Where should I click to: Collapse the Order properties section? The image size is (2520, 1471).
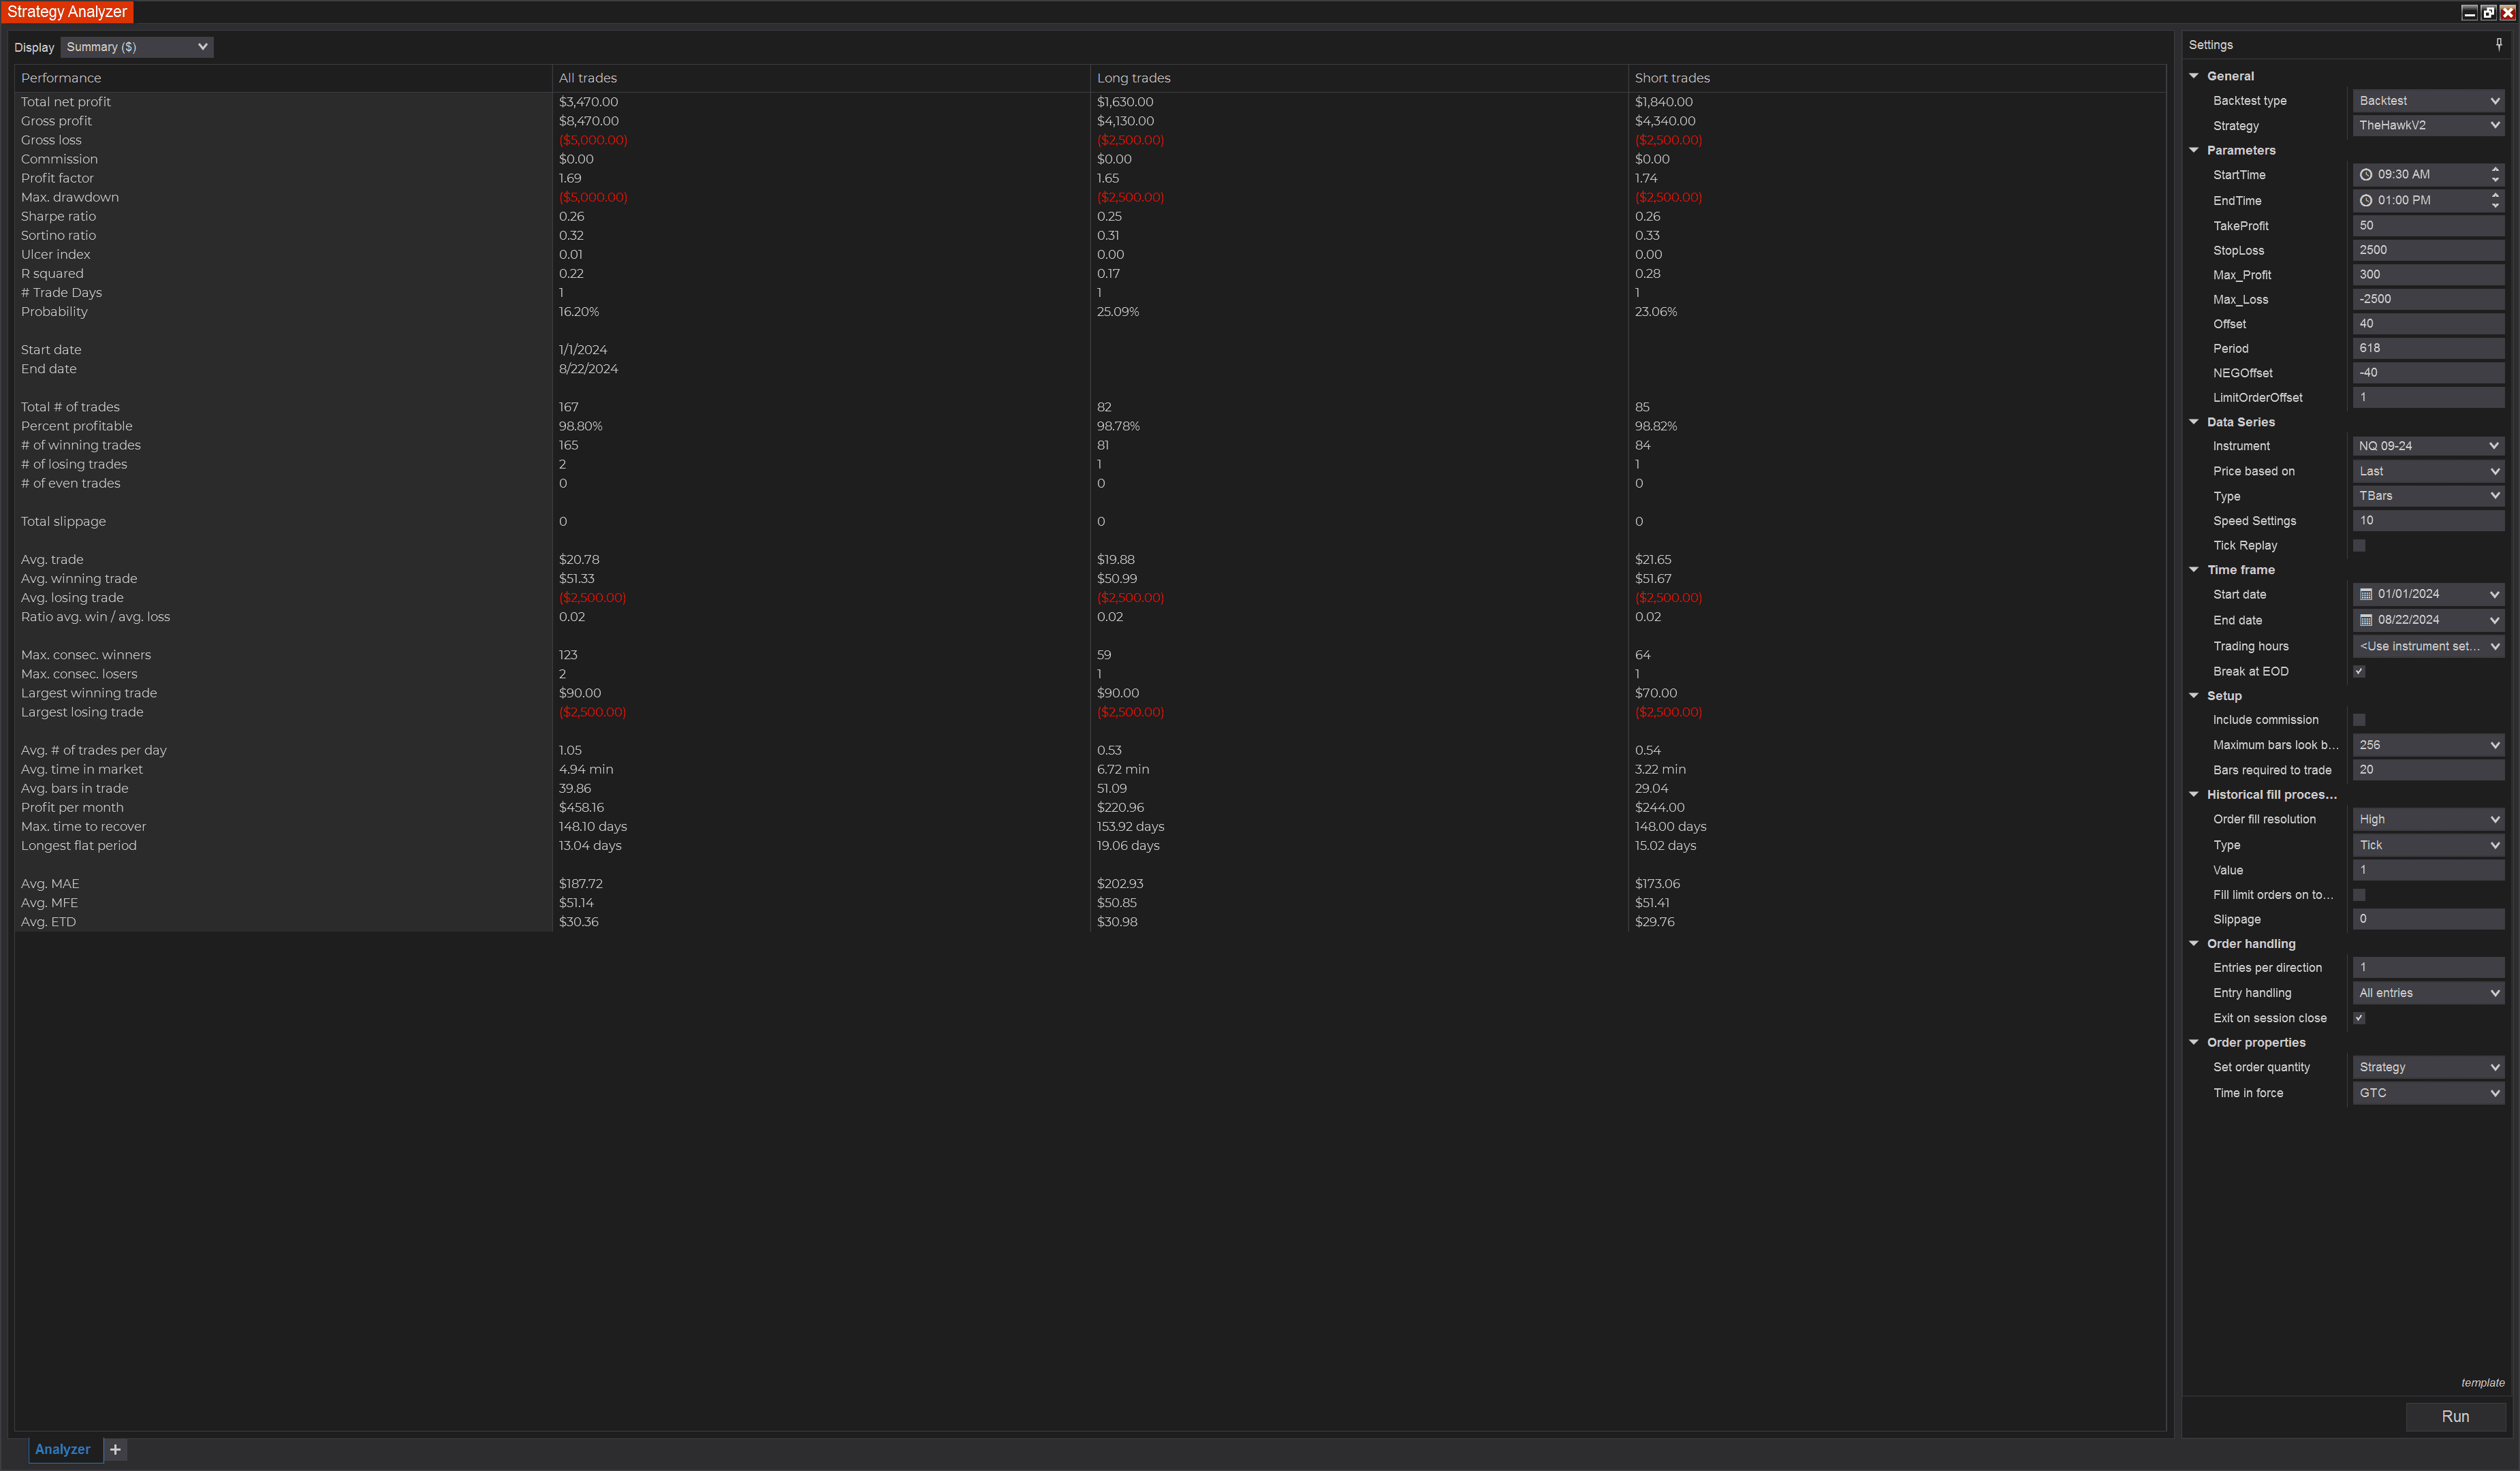click(x=2194, y=1042)
